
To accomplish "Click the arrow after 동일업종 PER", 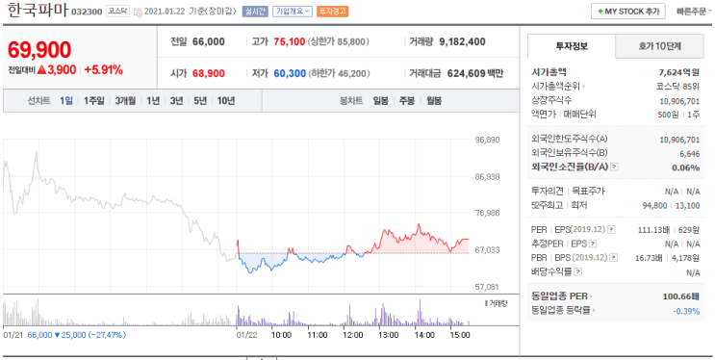I will coord(592,296).
